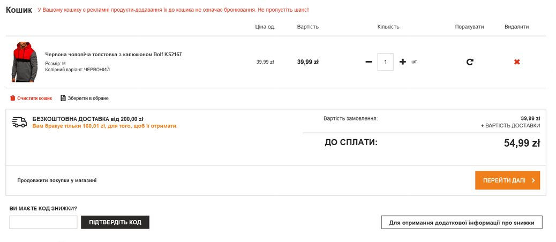Click the Кошик page heading
Viewport: 556px width, 242px height.
pyautogui.click(x=19, y=10)
